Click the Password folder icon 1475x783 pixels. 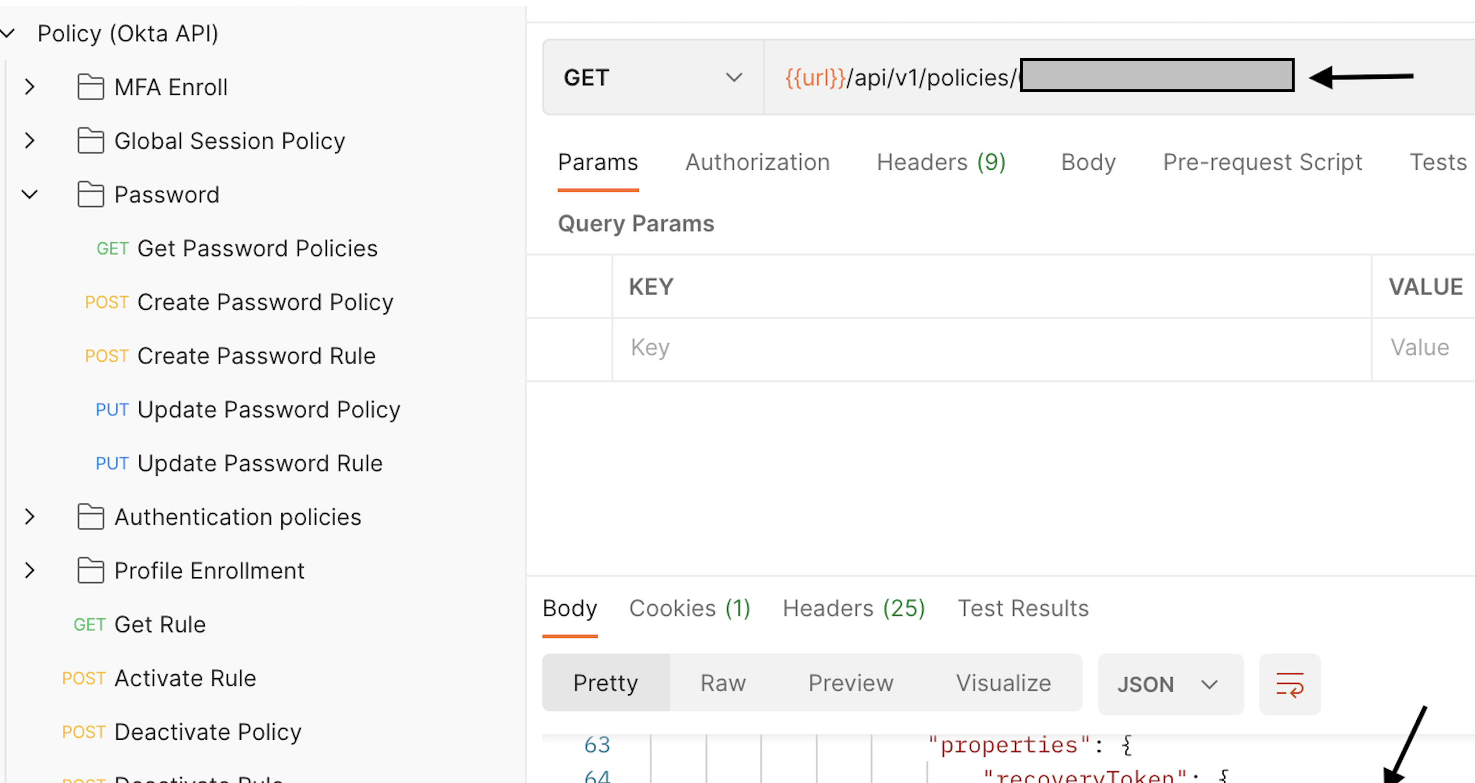tap(90, 195)
